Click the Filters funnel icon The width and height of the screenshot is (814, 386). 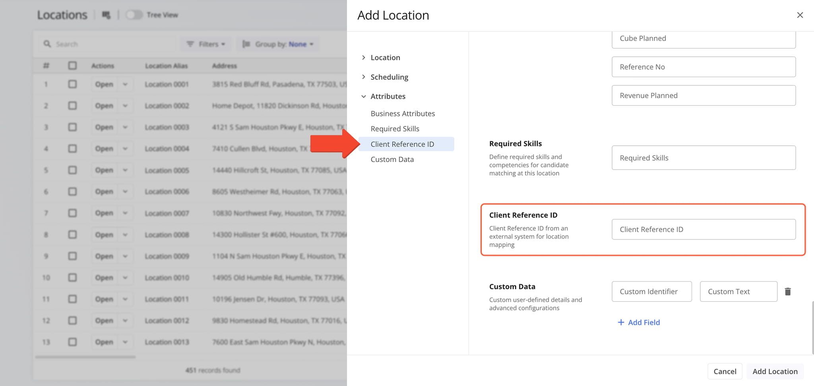point(190,44)
